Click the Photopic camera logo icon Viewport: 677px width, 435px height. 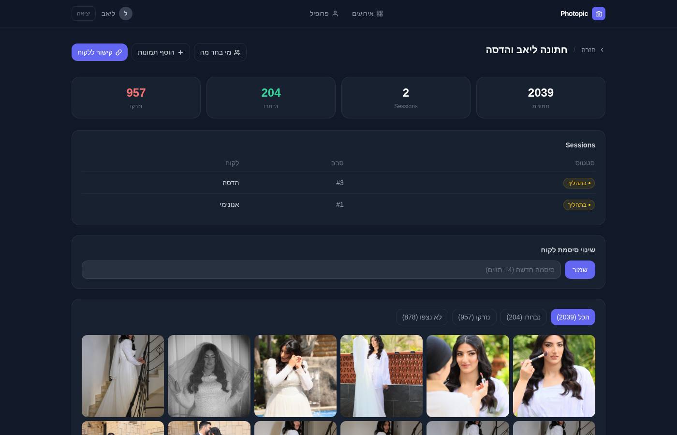599,14
